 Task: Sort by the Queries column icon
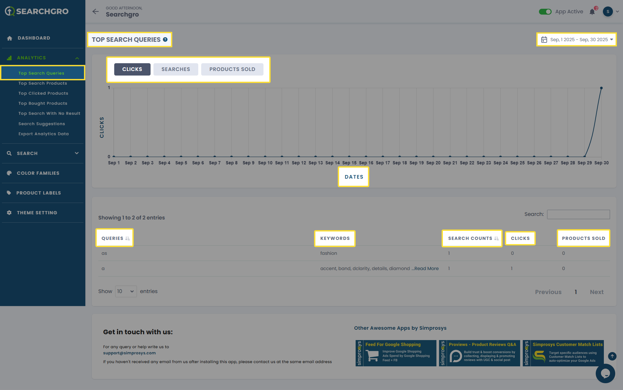pos(128,238)
